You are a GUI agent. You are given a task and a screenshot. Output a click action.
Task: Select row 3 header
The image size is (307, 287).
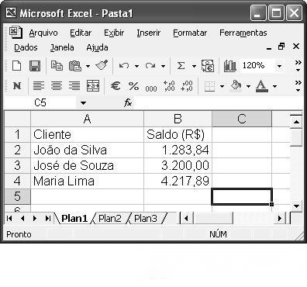(x=17, y=165)
